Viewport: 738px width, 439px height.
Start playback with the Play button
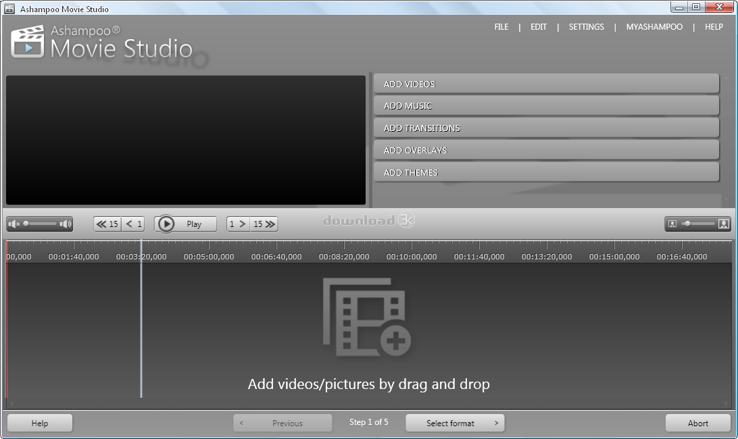click(x=185, y=224)
